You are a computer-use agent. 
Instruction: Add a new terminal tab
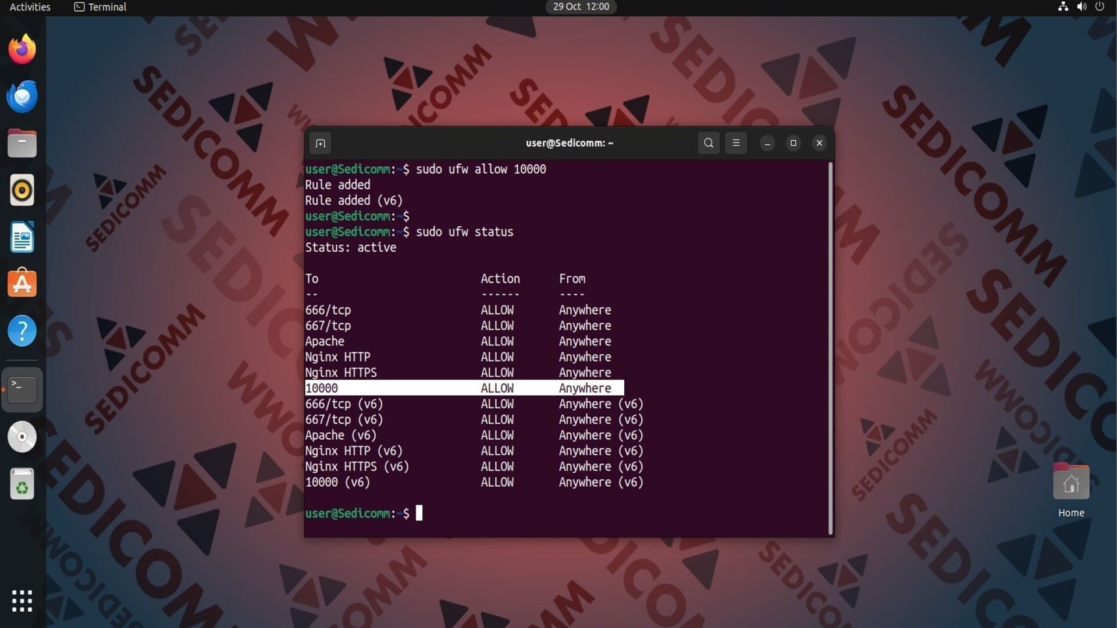pyautogui.click(x=321, y=143)
